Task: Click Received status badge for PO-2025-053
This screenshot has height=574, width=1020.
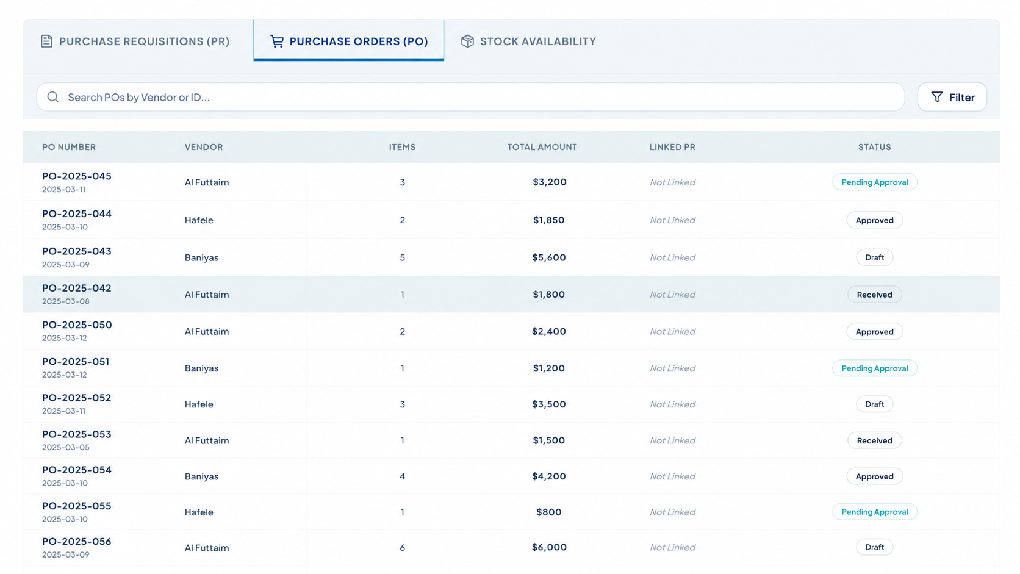Action: 875,440
